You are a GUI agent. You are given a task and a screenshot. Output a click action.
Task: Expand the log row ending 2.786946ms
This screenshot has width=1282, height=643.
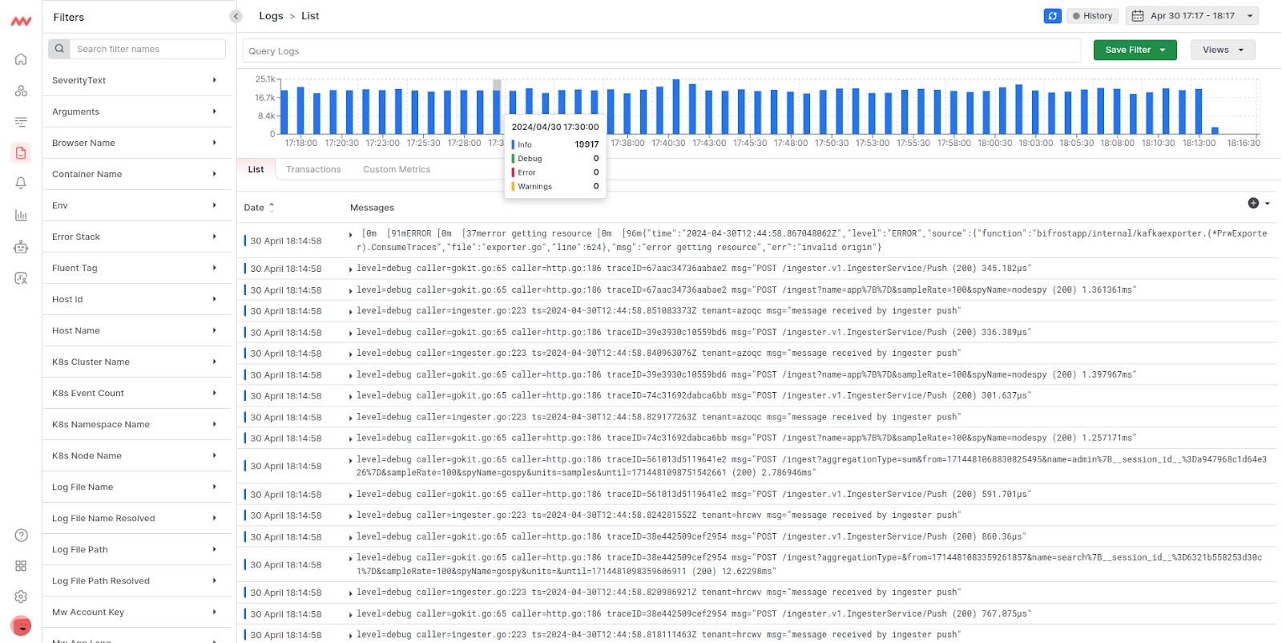(351, 460)
